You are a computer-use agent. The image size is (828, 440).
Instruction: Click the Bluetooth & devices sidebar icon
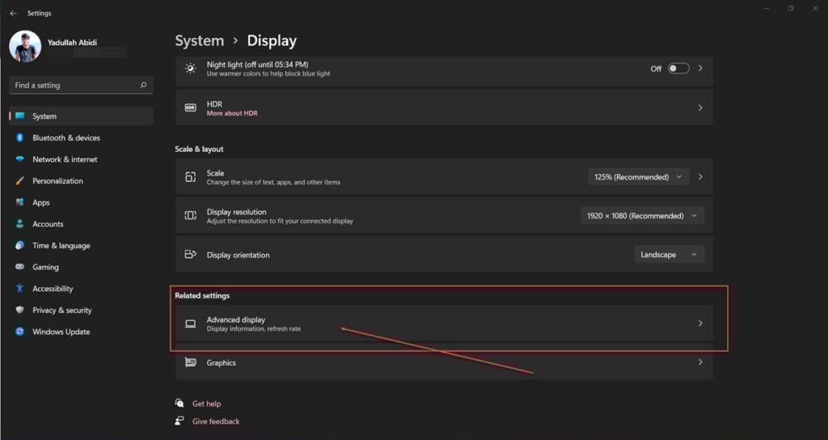click(x=19, y=137)
